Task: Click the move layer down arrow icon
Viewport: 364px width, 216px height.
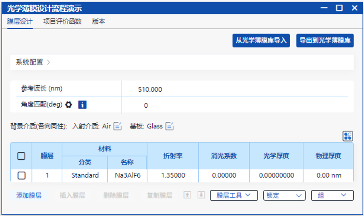Action: click(x=201, y=195)
